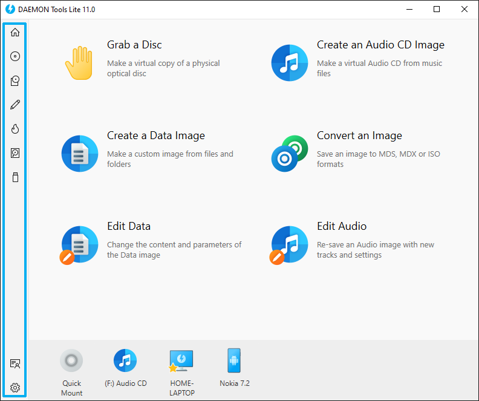Select the Nokia 7.2 phone device
Viewport: 479px width, 401px height.
(234, 368)
